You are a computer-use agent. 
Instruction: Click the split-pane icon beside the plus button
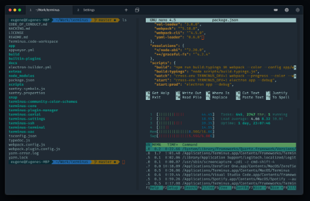[137, 10]
